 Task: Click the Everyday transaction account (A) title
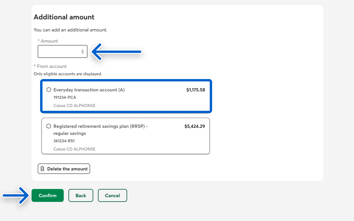(89, 90)
